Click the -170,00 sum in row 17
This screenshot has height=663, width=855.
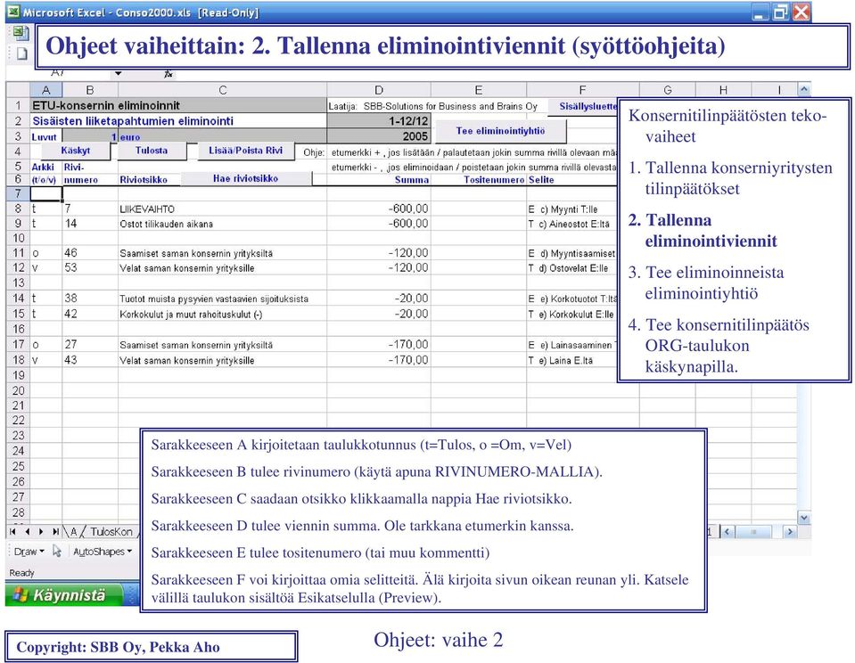pos(379,345)
